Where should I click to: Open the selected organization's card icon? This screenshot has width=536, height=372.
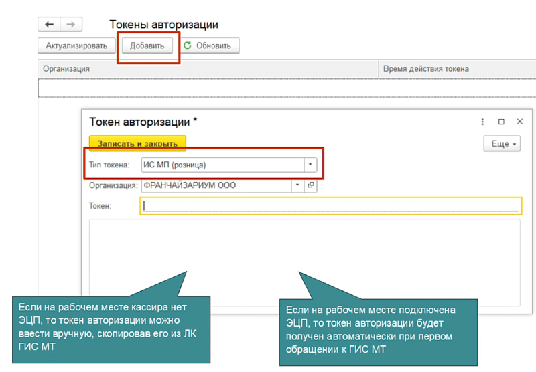click(x=310, y=185)
